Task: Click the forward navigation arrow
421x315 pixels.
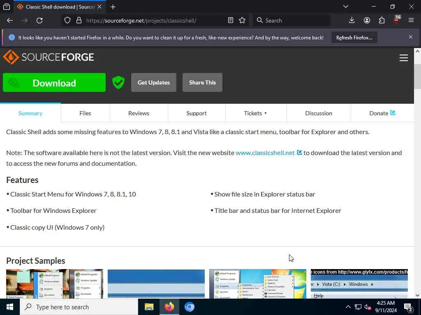Action: tap(25, 21)
